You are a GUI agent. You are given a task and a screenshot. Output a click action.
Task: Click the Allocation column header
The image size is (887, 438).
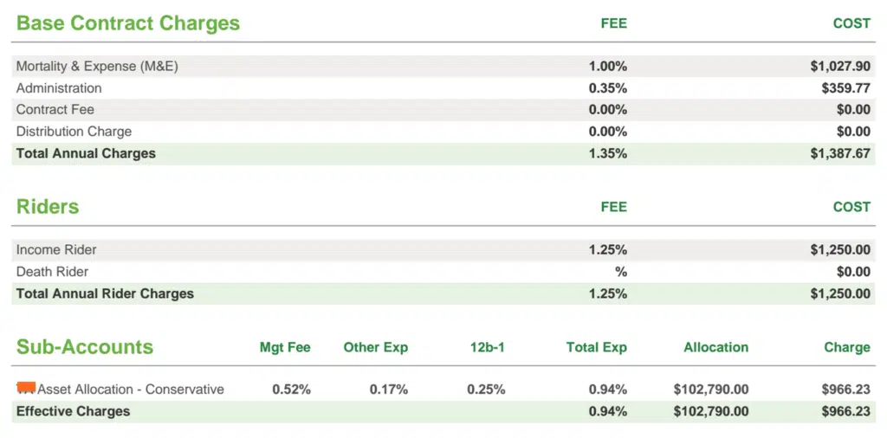pos(716,347)
